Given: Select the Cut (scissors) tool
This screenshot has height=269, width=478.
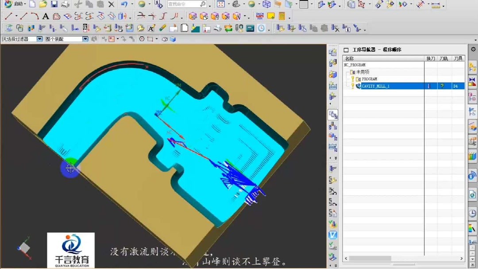Looking at the screenshot, I should [79, 4].
